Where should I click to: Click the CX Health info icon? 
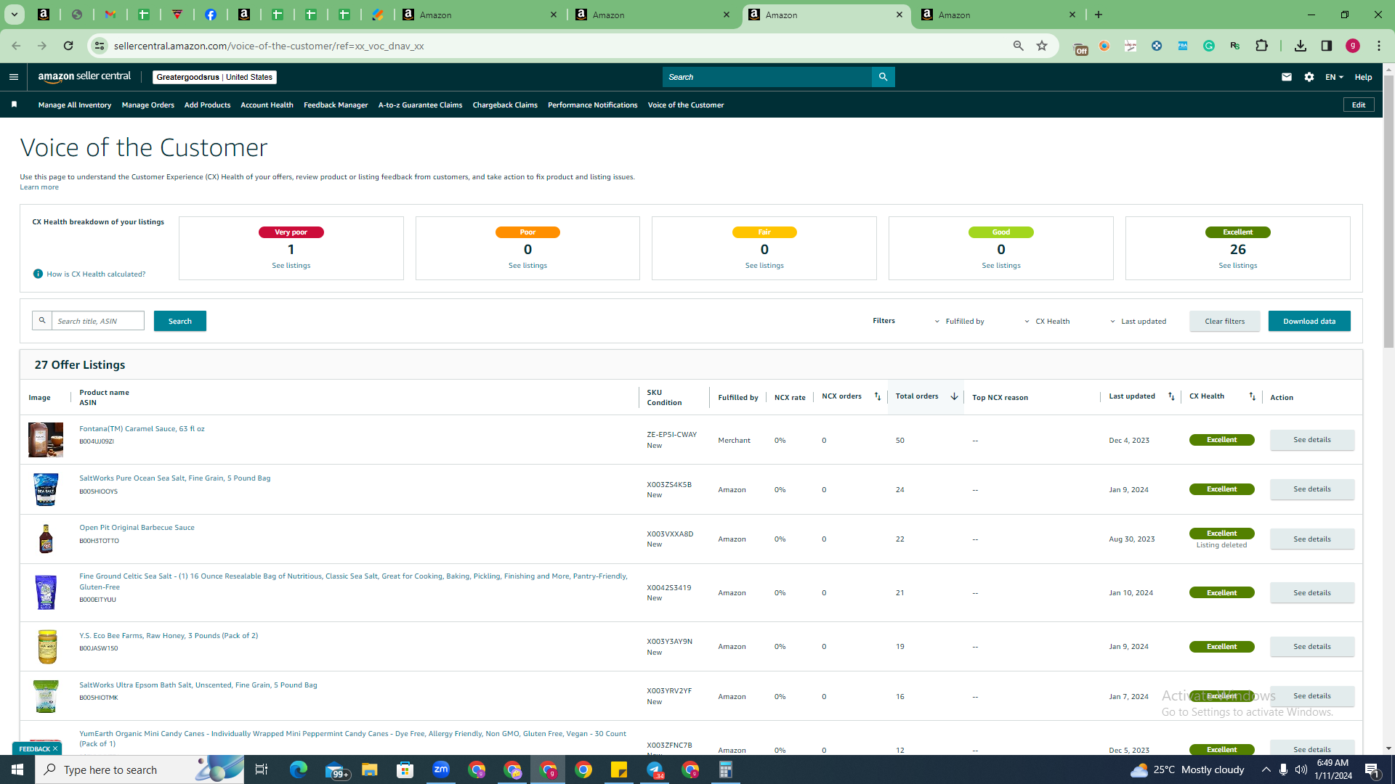pos(38,274)
